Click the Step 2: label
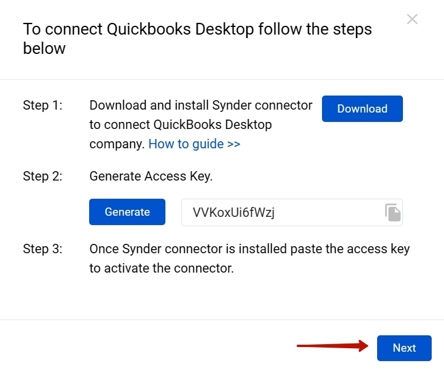Image resolution: width=444 pixels, height=374 pixels. (43, 176)
